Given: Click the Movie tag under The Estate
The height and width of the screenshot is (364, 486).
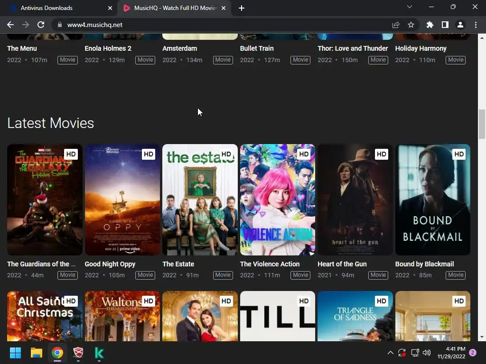Looking at the screenshot, I should (x=223, y=275).
